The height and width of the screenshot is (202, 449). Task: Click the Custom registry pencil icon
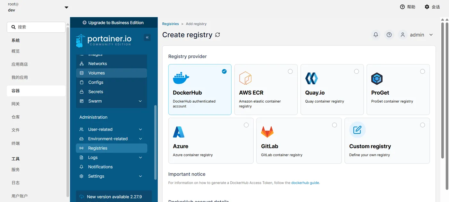tap(357, 130)
